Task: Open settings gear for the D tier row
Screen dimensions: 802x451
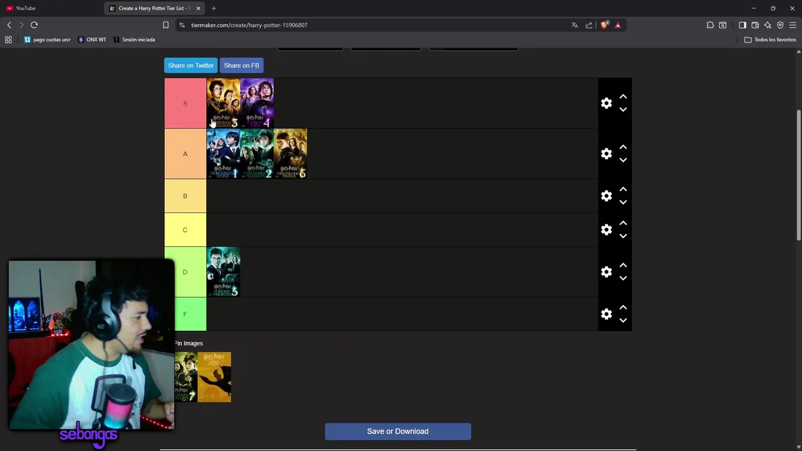Action: [x=606, y=272]
